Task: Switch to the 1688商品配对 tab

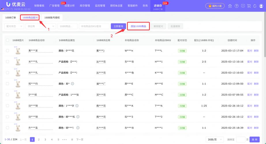Action: (x=30, y=18)
